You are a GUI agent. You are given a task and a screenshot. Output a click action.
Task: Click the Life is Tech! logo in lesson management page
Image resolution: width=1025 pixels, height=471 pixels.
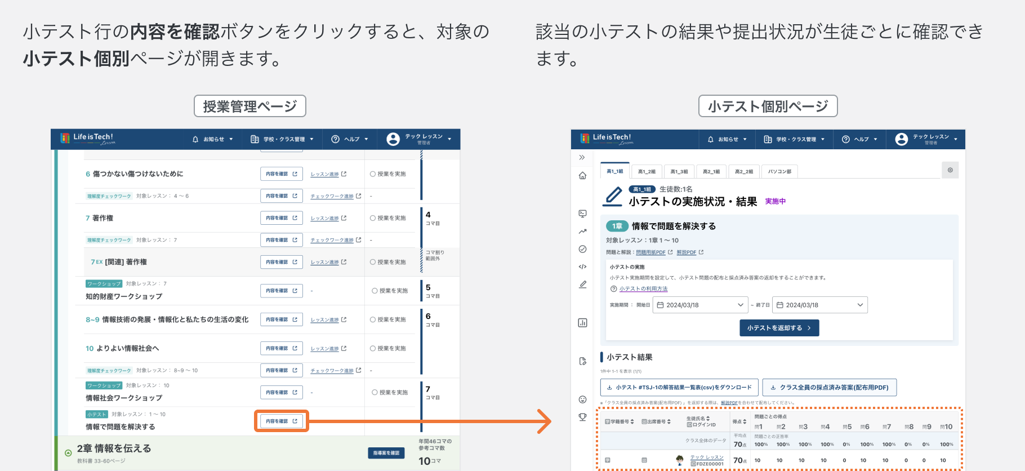87,139
